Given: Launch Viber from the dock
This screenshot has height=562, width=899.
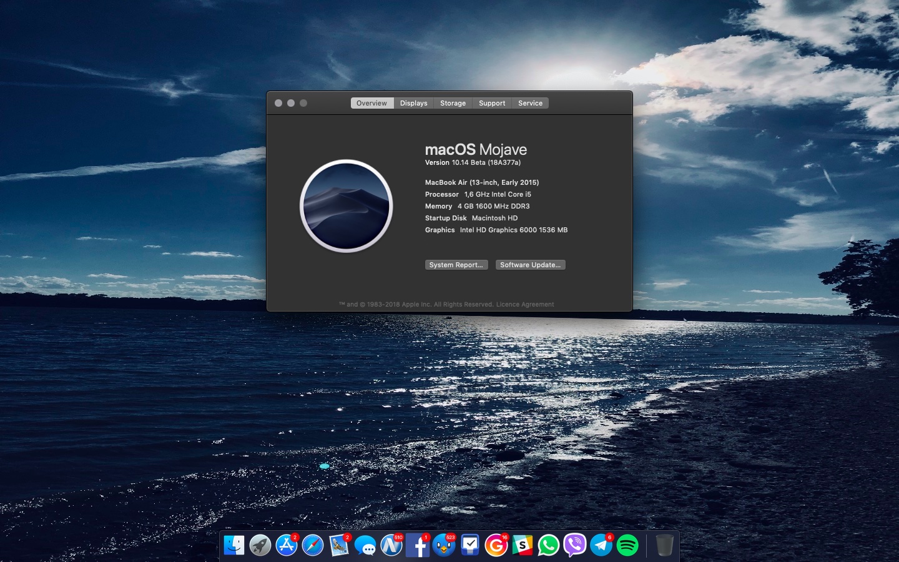Looking at the screenshot, I should pyautogui.click(x=575, y=545).
